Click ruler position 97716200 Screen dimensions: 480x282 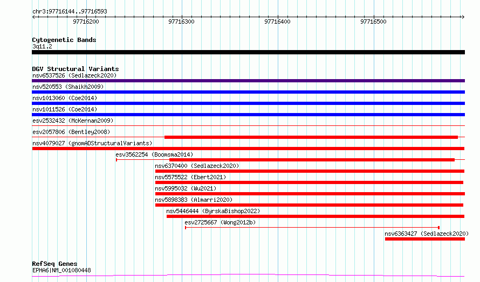point(86,22)
